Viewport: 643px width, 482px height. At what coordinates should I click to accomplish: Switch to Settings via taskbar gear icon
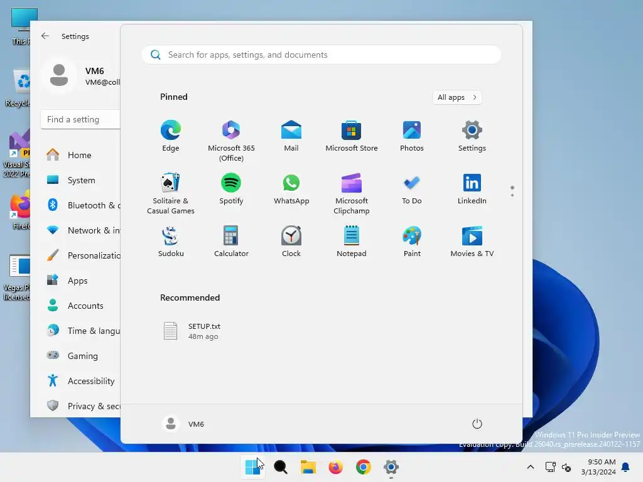391,467
